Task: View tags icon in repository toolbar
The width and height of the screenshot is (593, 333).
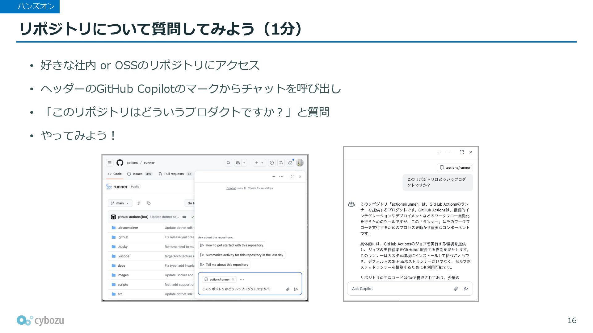Action: [x=149, y=203]
